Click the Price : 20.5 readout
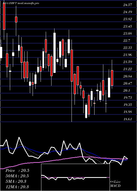This screenshot has height=191, width=137. (17, 171)
